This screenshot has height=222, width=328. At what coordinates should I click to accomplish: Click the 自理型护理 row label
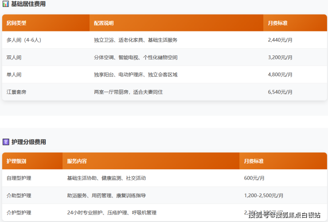(x=19, y=178)
